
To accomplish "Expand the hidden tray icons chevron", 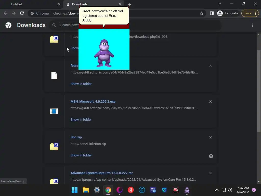I will tap(217, 190).
